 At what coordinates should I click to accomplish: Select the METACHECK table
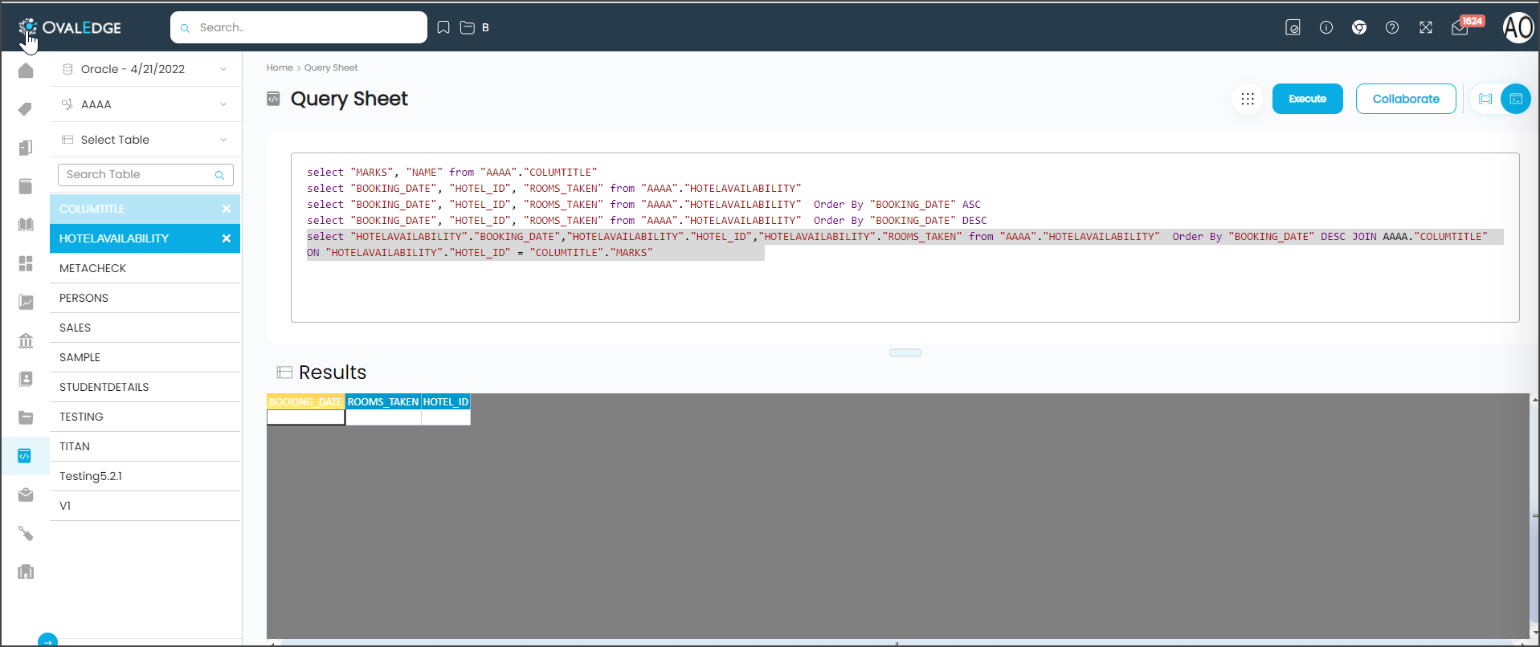coord(145,268)
